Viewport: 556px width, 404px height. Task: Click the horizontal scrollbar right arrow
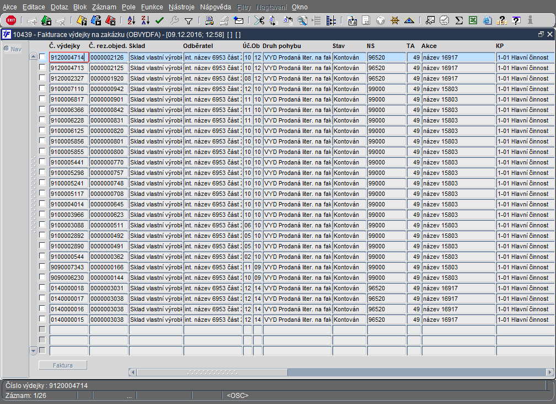coord(549,372)
